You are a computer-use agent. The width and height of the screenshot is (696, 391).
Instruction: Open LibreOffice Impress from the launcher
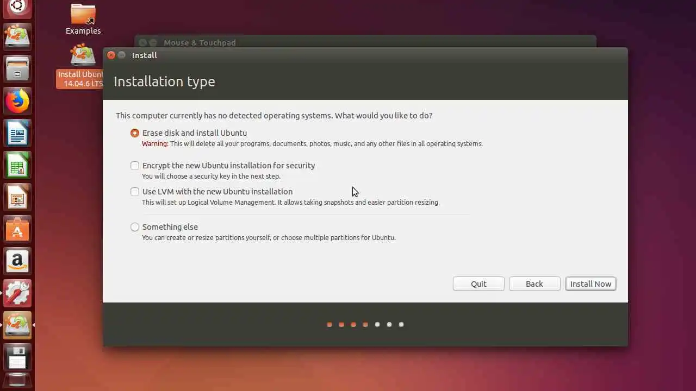click(x=17, y=197)
